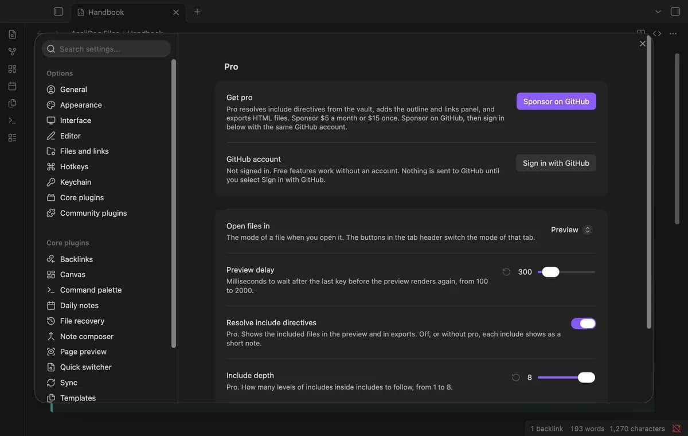The image size is (688, 436).
Task: Close the Handbook tab with its X
Action: pyautogui.click(x=176, y=12)
